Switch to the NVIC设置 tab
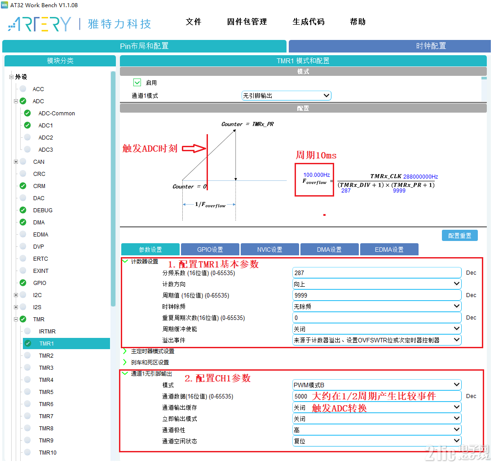 [x=270, y=250]
